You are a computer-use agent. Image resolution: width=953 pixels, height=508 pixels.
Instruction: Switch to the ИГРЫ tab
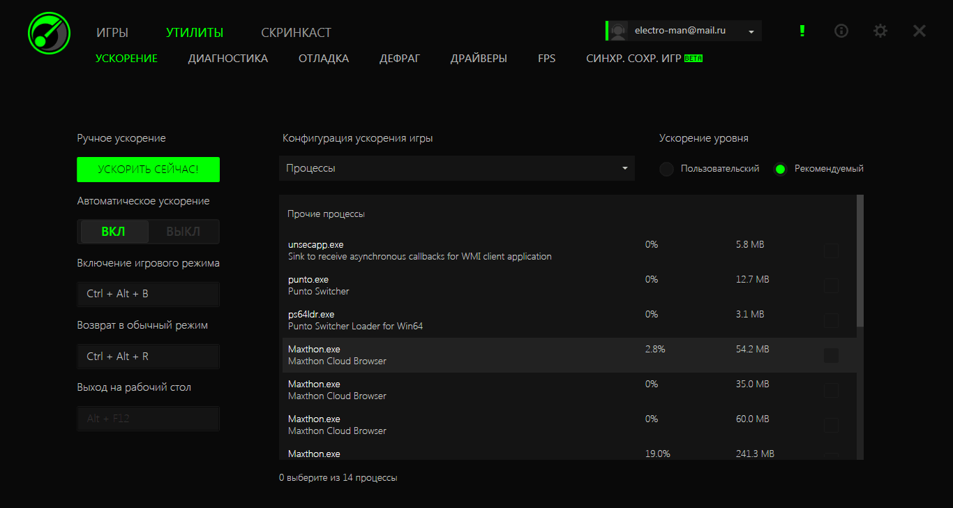click(x=112, y=33)
